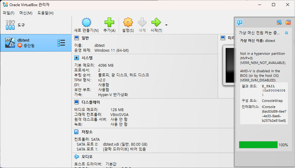The image size is (295, 168).
Task: Open the dbtest machine list-menu icon
Action: [61, 43]
